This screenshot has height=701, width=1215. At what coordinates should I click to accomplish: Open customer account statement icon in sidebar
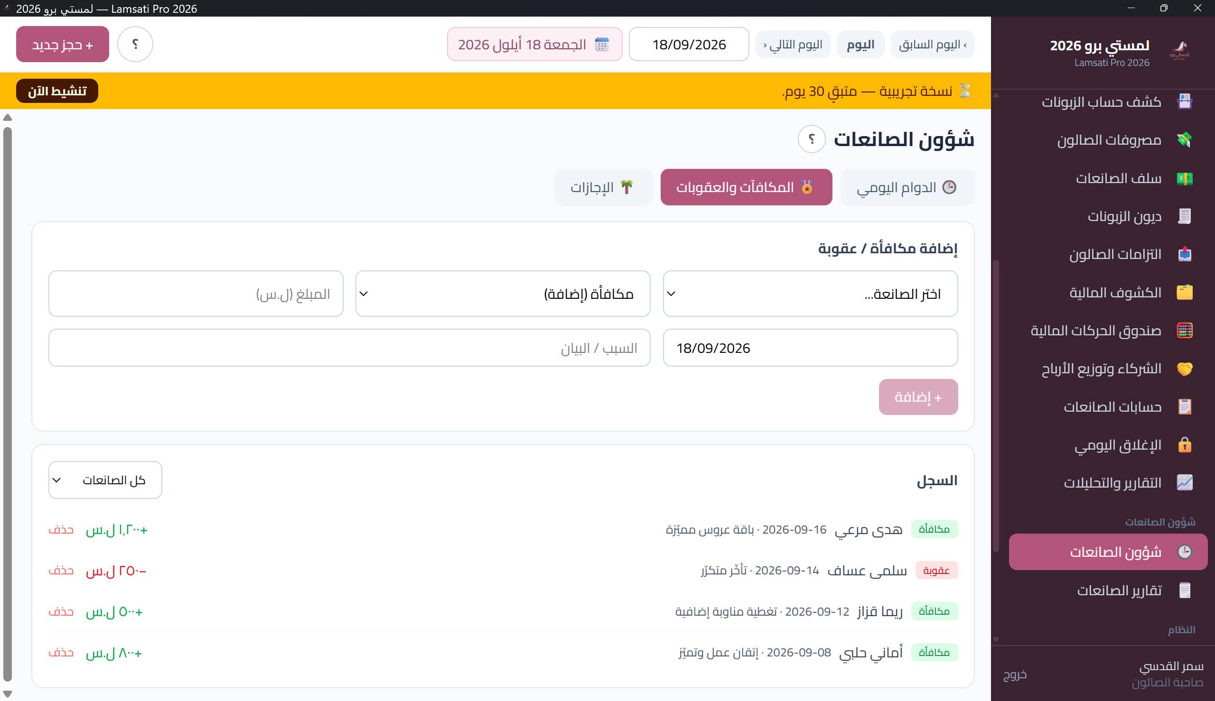click(1184, 102)
